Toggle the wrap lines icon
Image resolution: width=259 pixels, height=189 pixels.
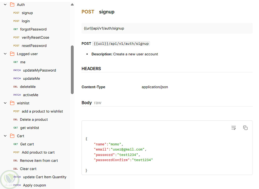tap(234, 128)
